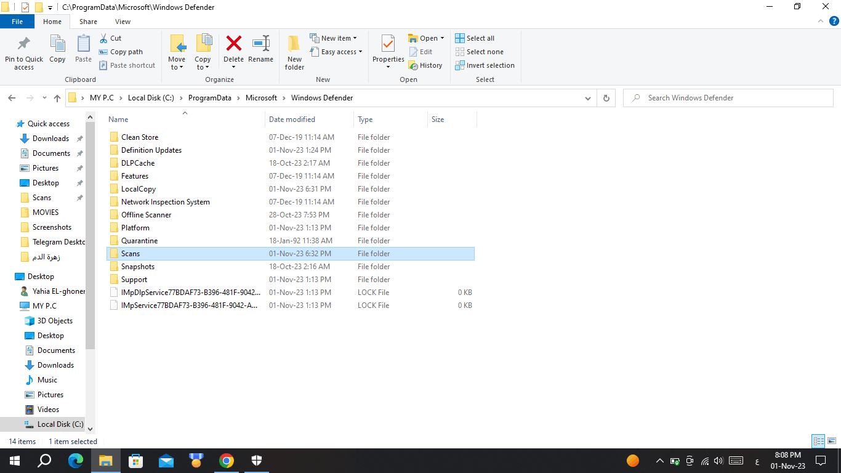The height and width of the screenshot is (473, 841).
Task: Click History in the Open group
Action: [x=425, y=65]
